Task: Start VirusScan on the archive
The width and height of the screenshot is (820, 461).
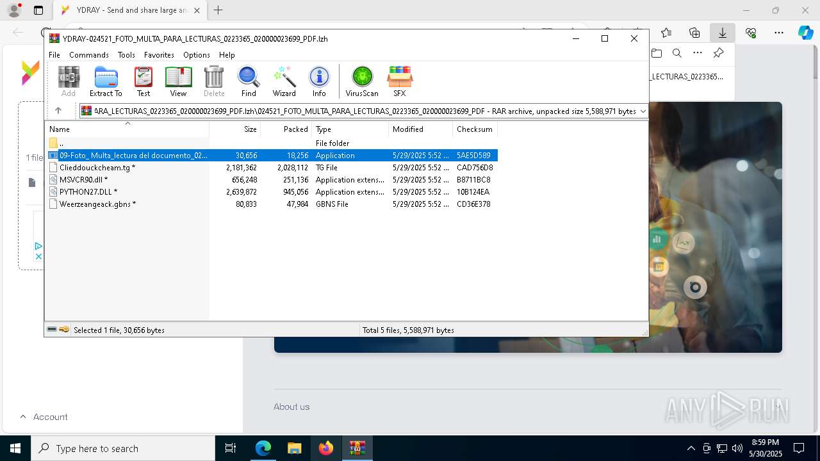Action: pyautogui.click(x=362, y=81)
